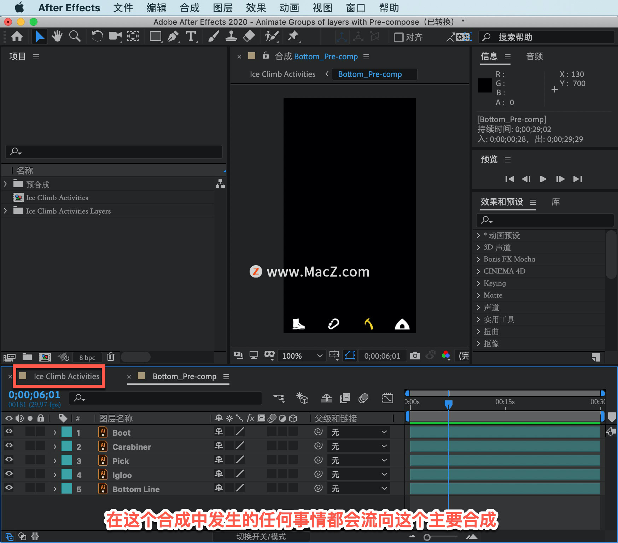Image resolution: width=618 pixels, height=543 pixels.
Task: Select the Pen tool
Action: [173, 36]
